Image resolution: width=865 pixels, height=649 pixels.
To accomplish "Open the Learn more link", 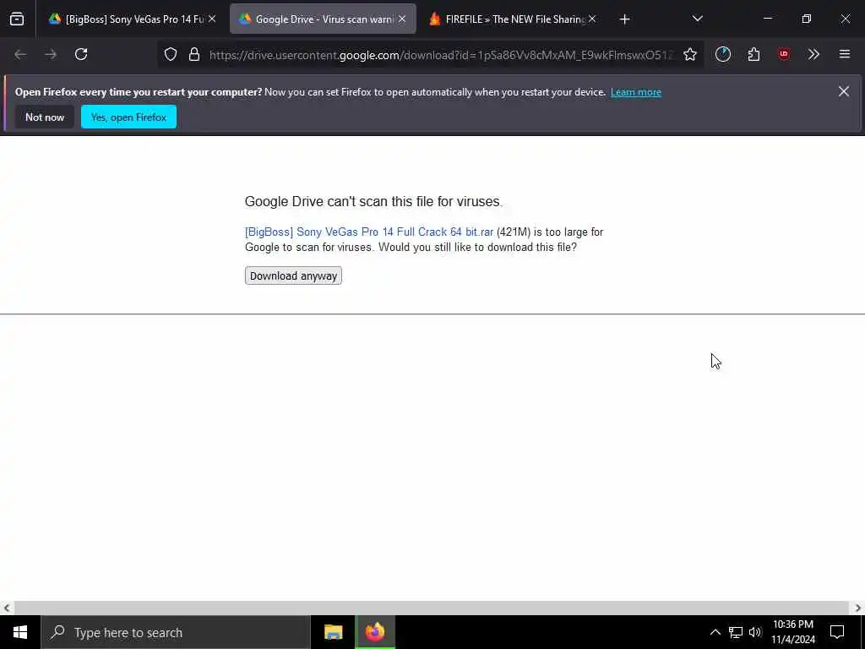I will 636,92.
